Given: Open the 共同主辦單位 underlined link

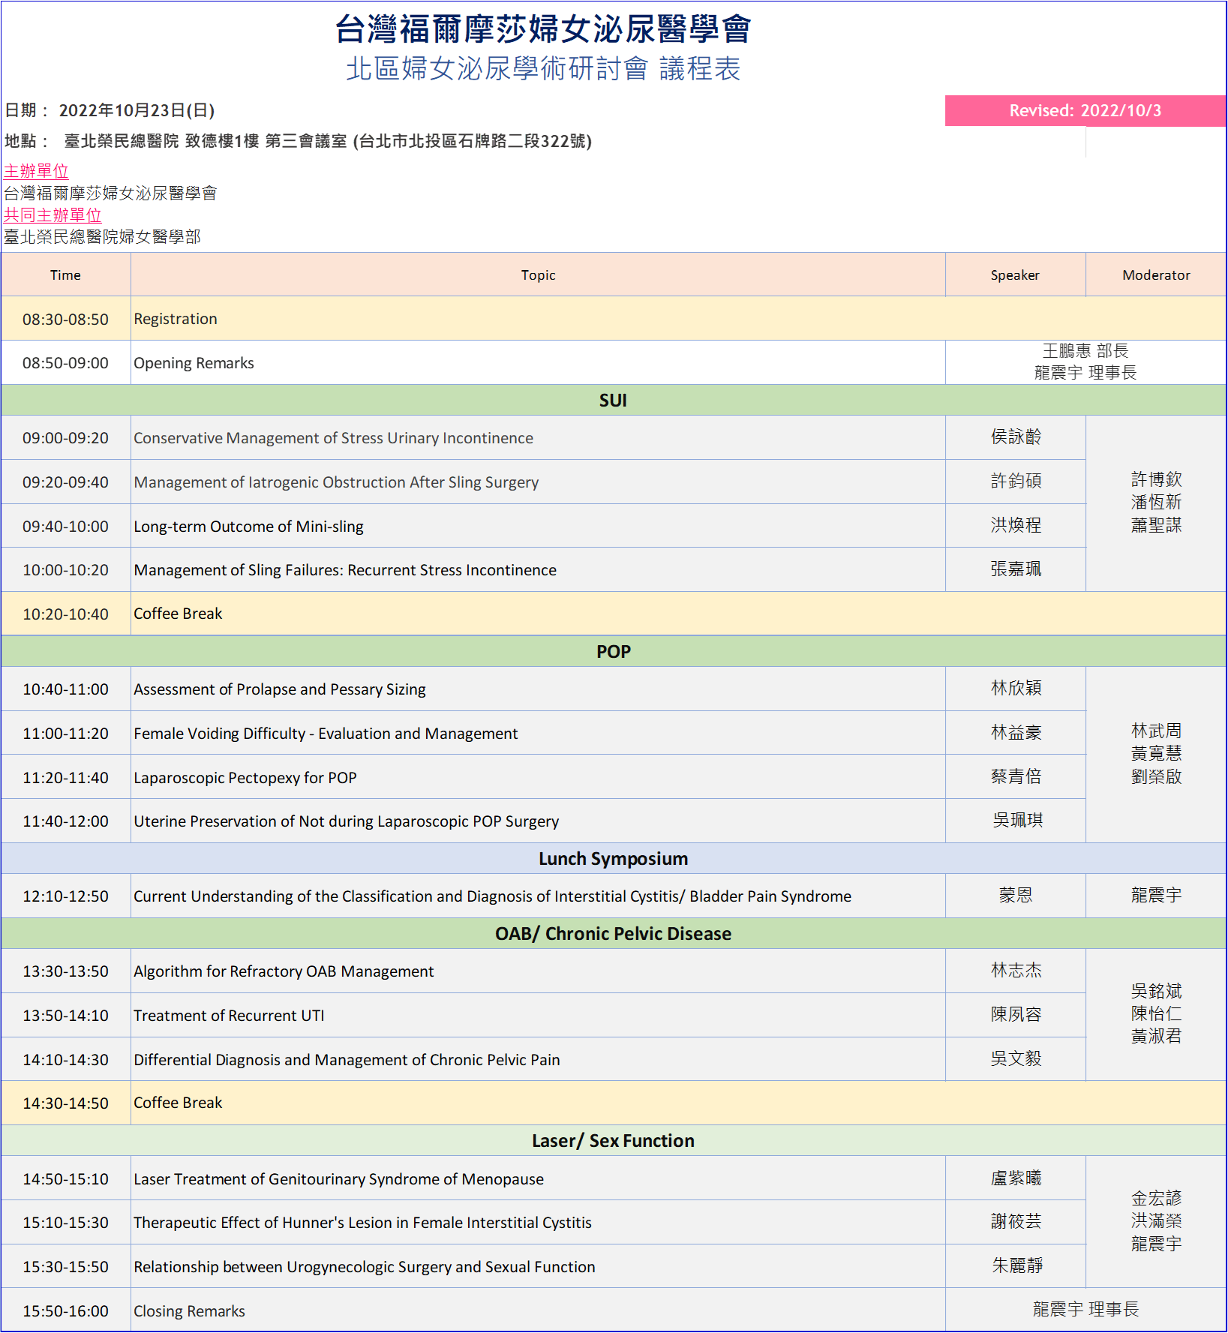Looking at the screenshot, I should click(x=53, y=215).
